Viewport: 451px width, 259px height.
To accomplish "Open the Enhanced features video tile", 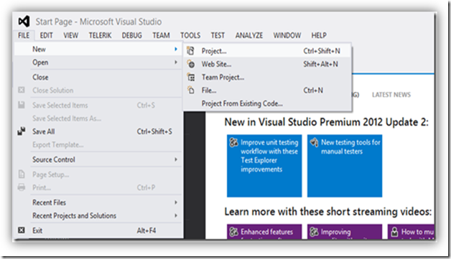I will (x=264, y=232).
